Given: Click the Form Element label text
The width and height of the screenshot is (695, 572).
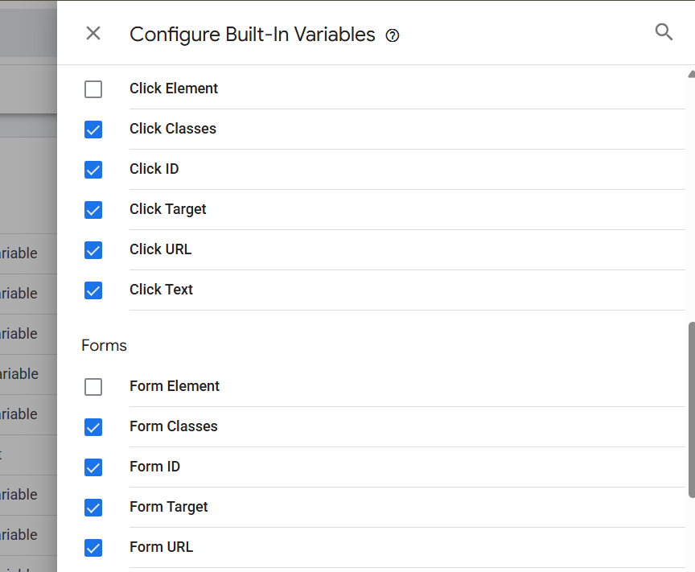Looking at the screenshot, I should click(x=175, y=386).
